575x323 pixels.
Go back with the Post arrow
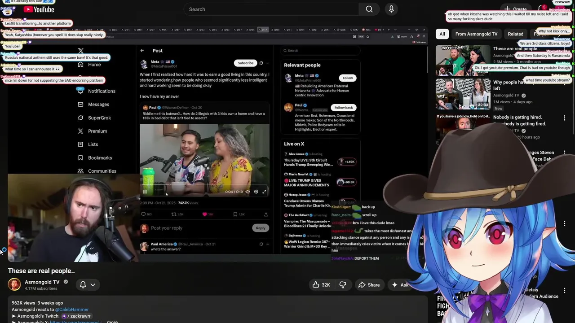(x=142, y=51)
